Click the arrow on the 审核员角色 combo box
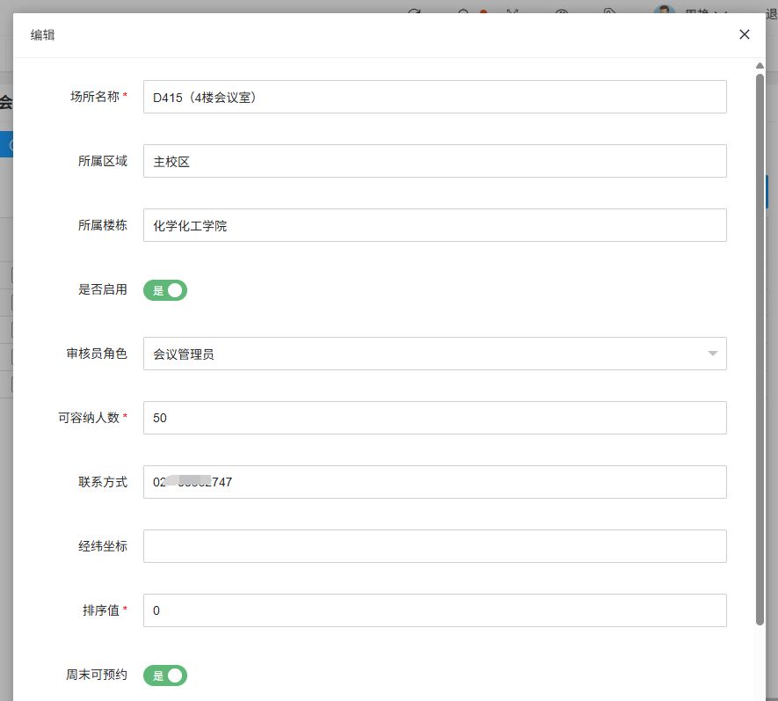 [712, 354]
